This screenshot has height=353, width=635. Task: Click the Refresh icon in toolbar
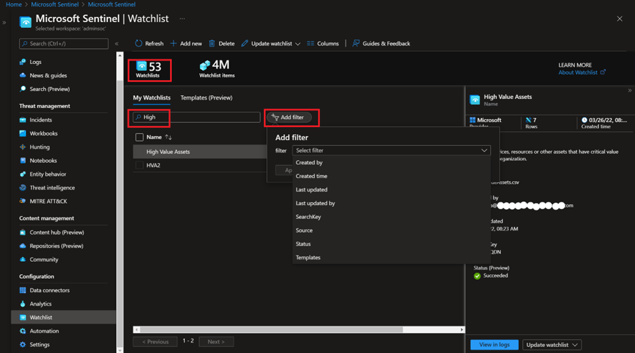pos(139,44)
